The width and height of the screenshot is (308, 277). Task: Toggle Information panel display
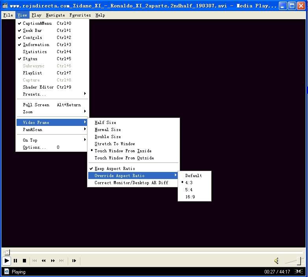tap(52, 44)
